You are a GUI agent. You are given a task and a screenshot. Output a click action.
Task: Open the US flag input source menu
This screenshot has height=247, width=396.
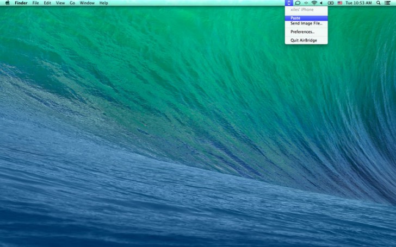tap(339, 3)
